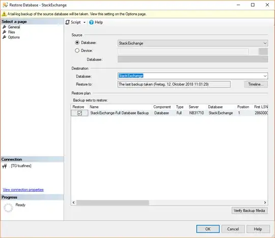Viewport: 275px width, 238px height.
Task: Click the Files wrench icon
Action: coord(5,32)
